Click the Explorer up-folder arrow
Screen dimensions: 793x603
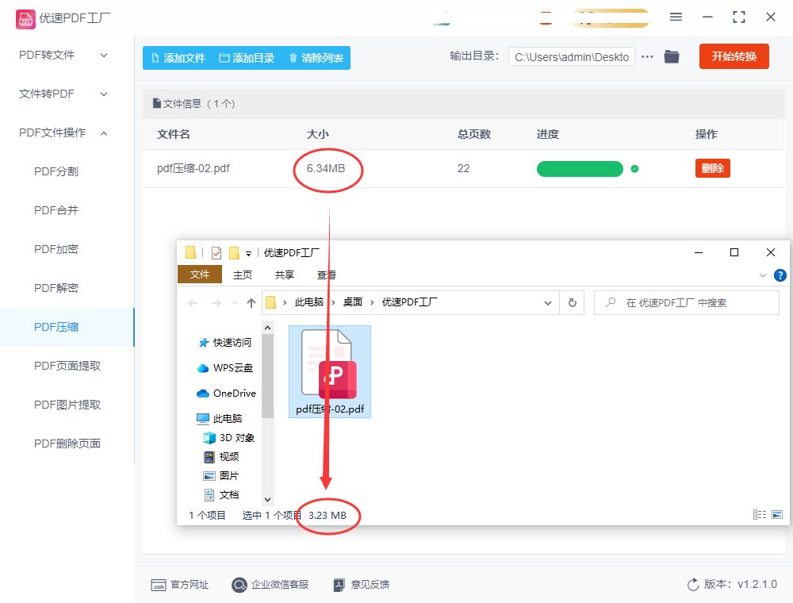pos(251,303)
